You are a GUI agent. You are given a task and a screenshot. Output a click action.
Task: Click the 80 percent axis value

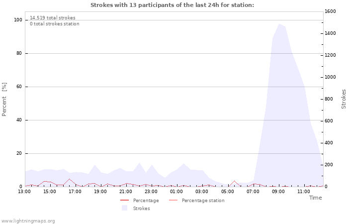19,53
